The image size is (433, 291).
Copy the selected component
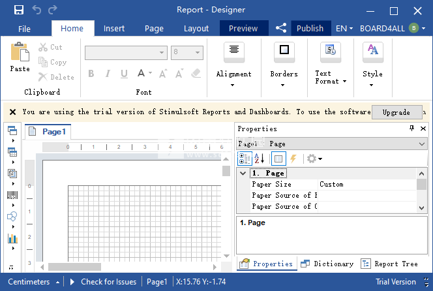pos(52,62)
